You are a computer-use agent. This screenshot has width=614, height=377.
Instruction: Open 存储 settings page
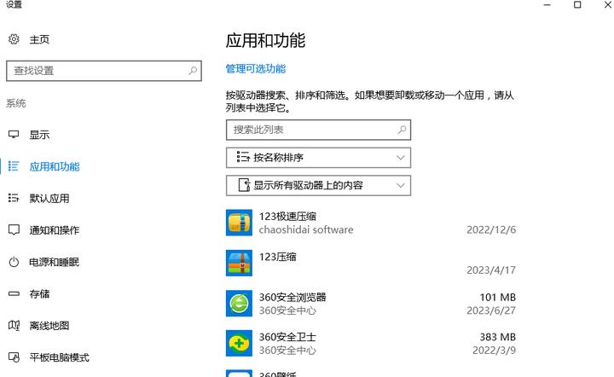click(39, 293)
